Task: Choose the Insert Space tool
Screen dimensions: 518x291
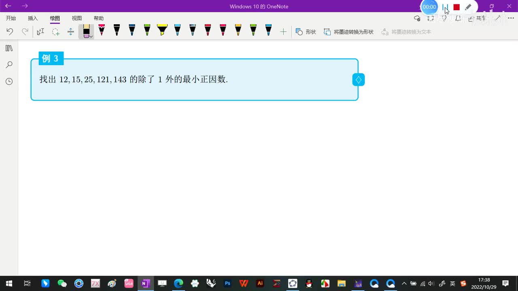Action: [71, 32]
